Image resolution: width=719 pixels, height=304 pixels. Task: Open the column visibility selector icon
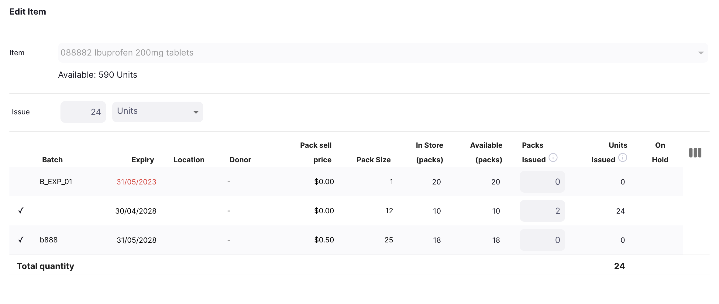695,153
